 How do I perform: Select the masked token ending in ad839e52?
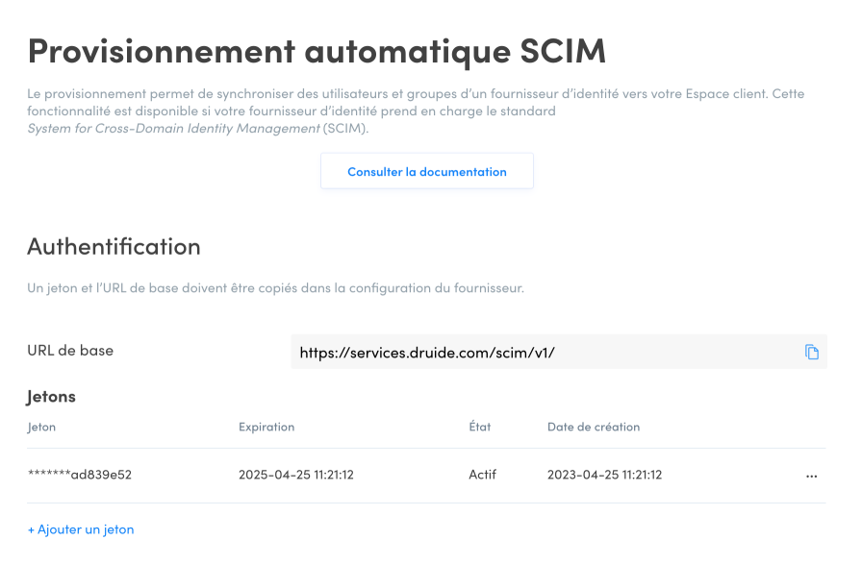[79, 475]
